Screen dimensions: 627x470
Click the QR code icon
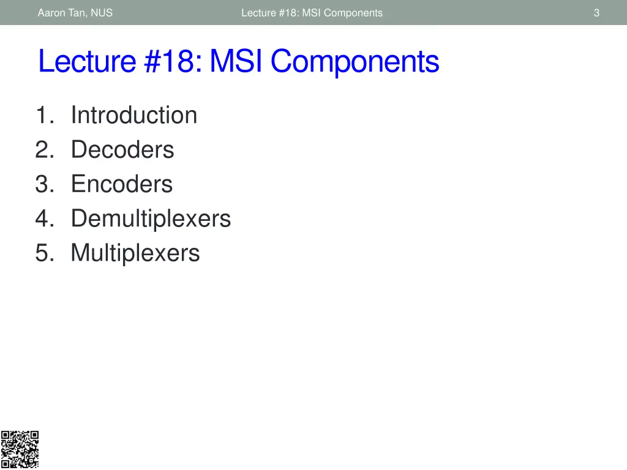coord(20,449)
